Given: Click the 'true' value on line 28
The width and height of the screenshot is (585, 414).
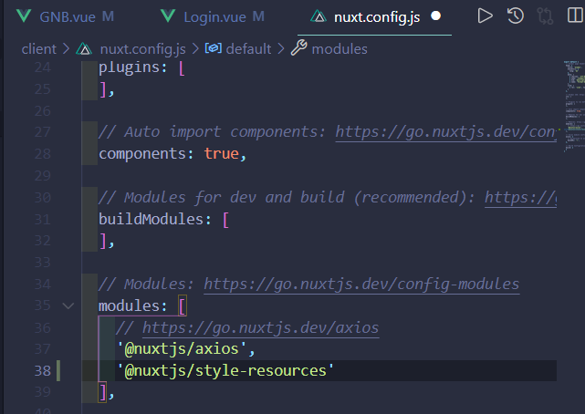Looking at the screenshot, I should tap(222, 154).
